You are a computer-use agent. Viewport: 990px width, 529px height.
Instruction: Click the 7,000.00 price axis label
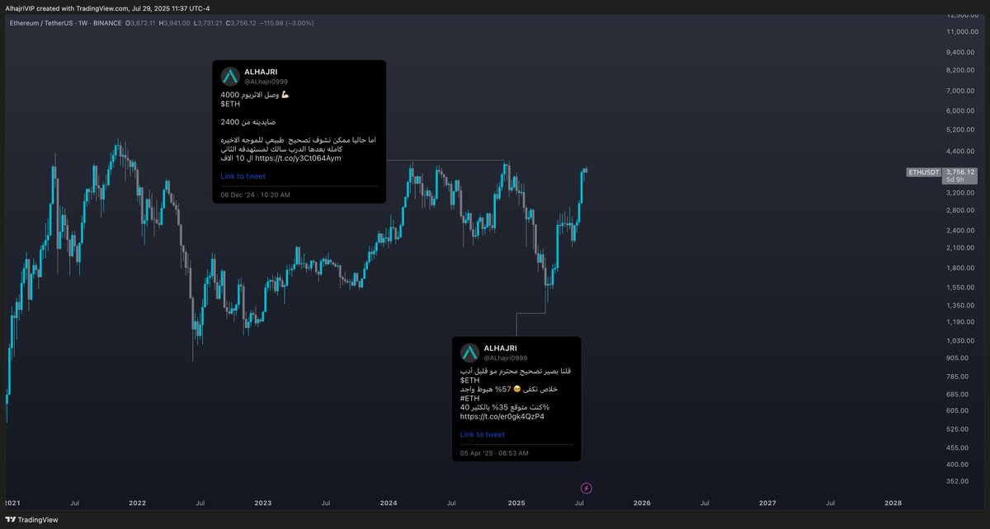click(959, 91)
